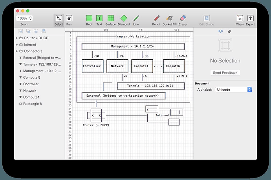271x180 pixels.
Task: Click the Network box on canvas
Action: (117, 66)
